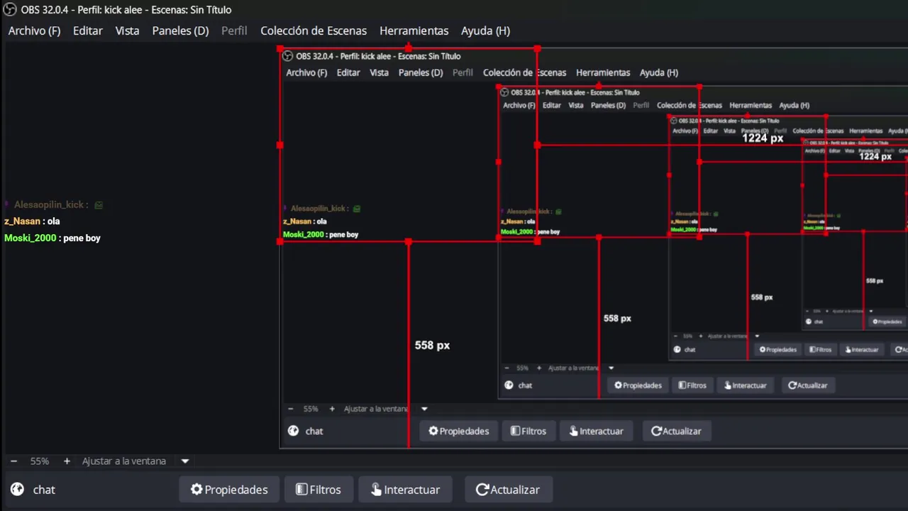Screen dimensions: 908x511
Task: Click Moski_2000 : pene boy message in the main chat source
Action: [52, 238]
